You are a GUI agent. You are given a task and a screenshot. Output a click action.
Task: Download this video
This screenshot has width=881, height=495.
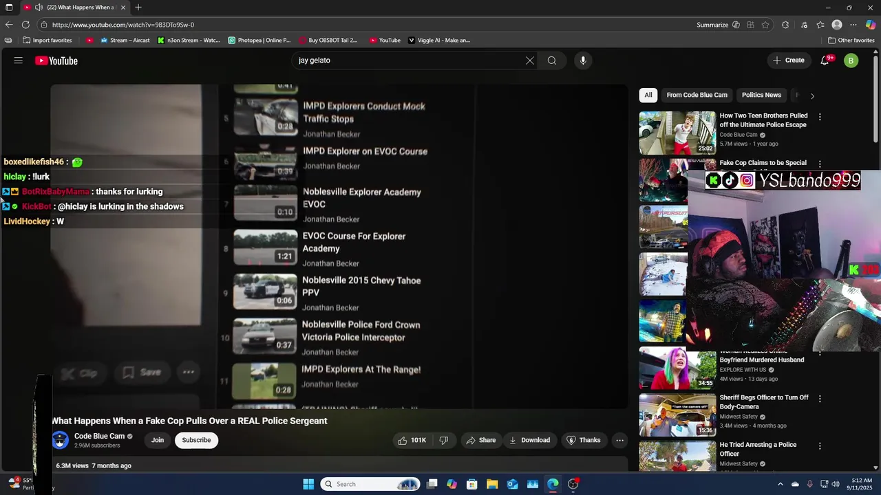[x=529, y=440]
